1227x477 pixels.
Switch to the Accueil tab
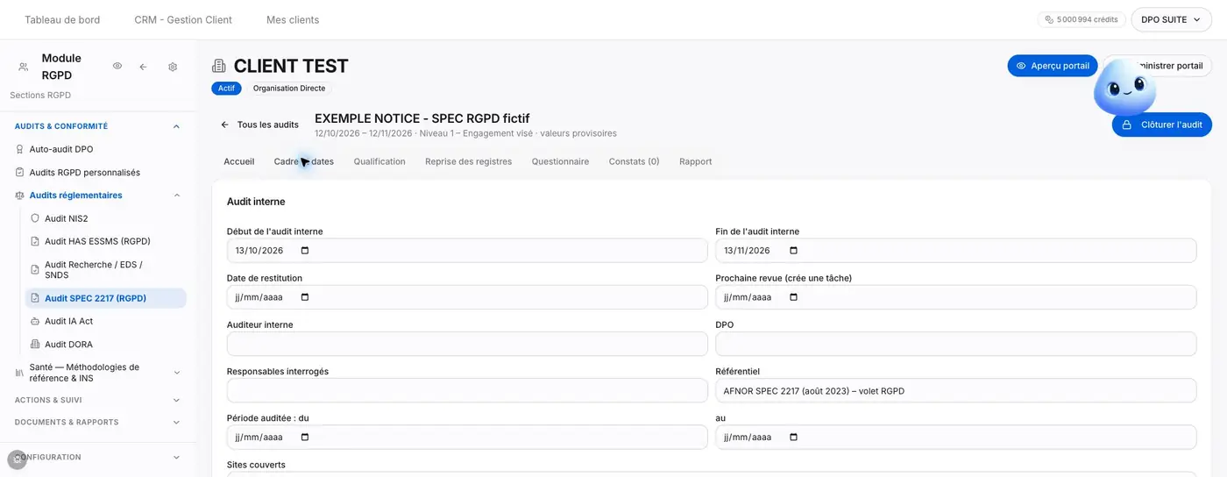[239, 161]
